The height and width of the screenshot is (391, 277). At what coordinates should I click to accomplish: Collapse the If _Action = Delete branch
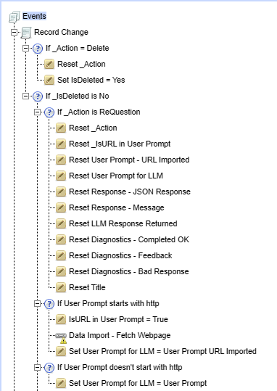25,49
